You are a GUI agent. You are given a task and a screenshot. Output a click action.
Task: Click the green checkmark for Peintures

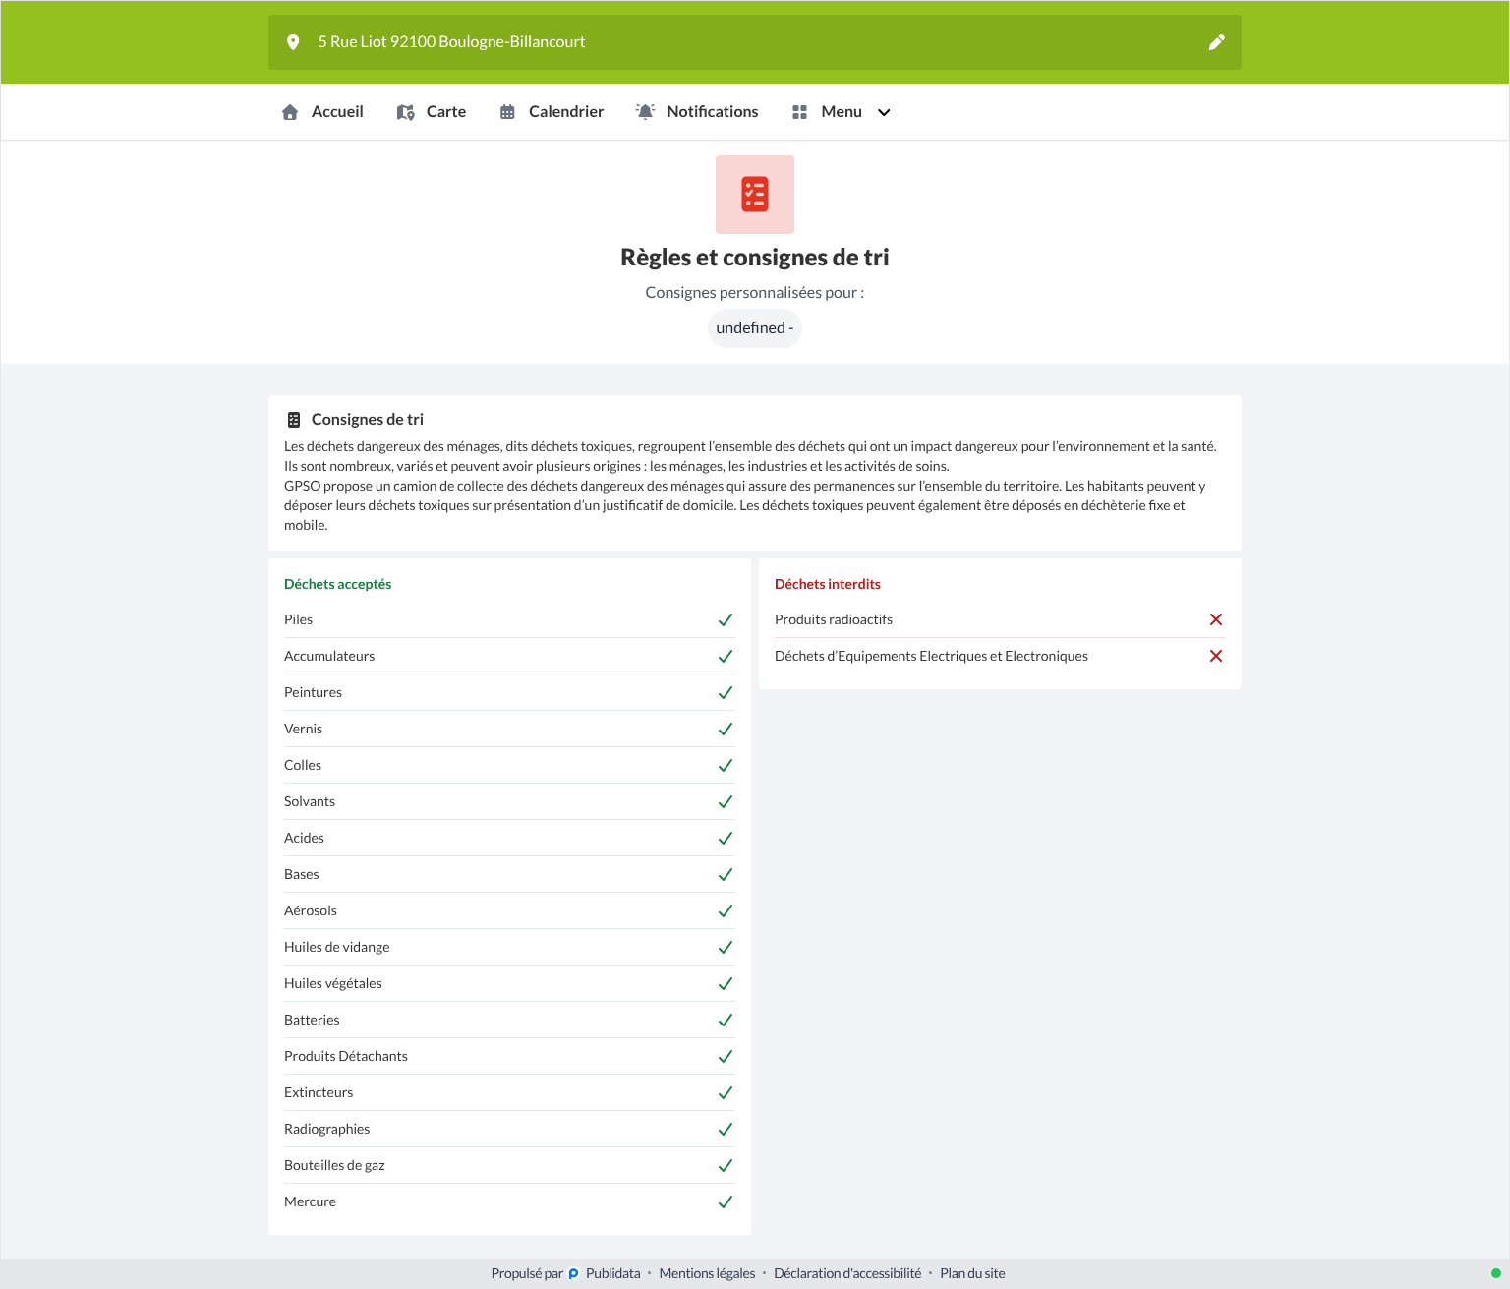pos(726,692)
